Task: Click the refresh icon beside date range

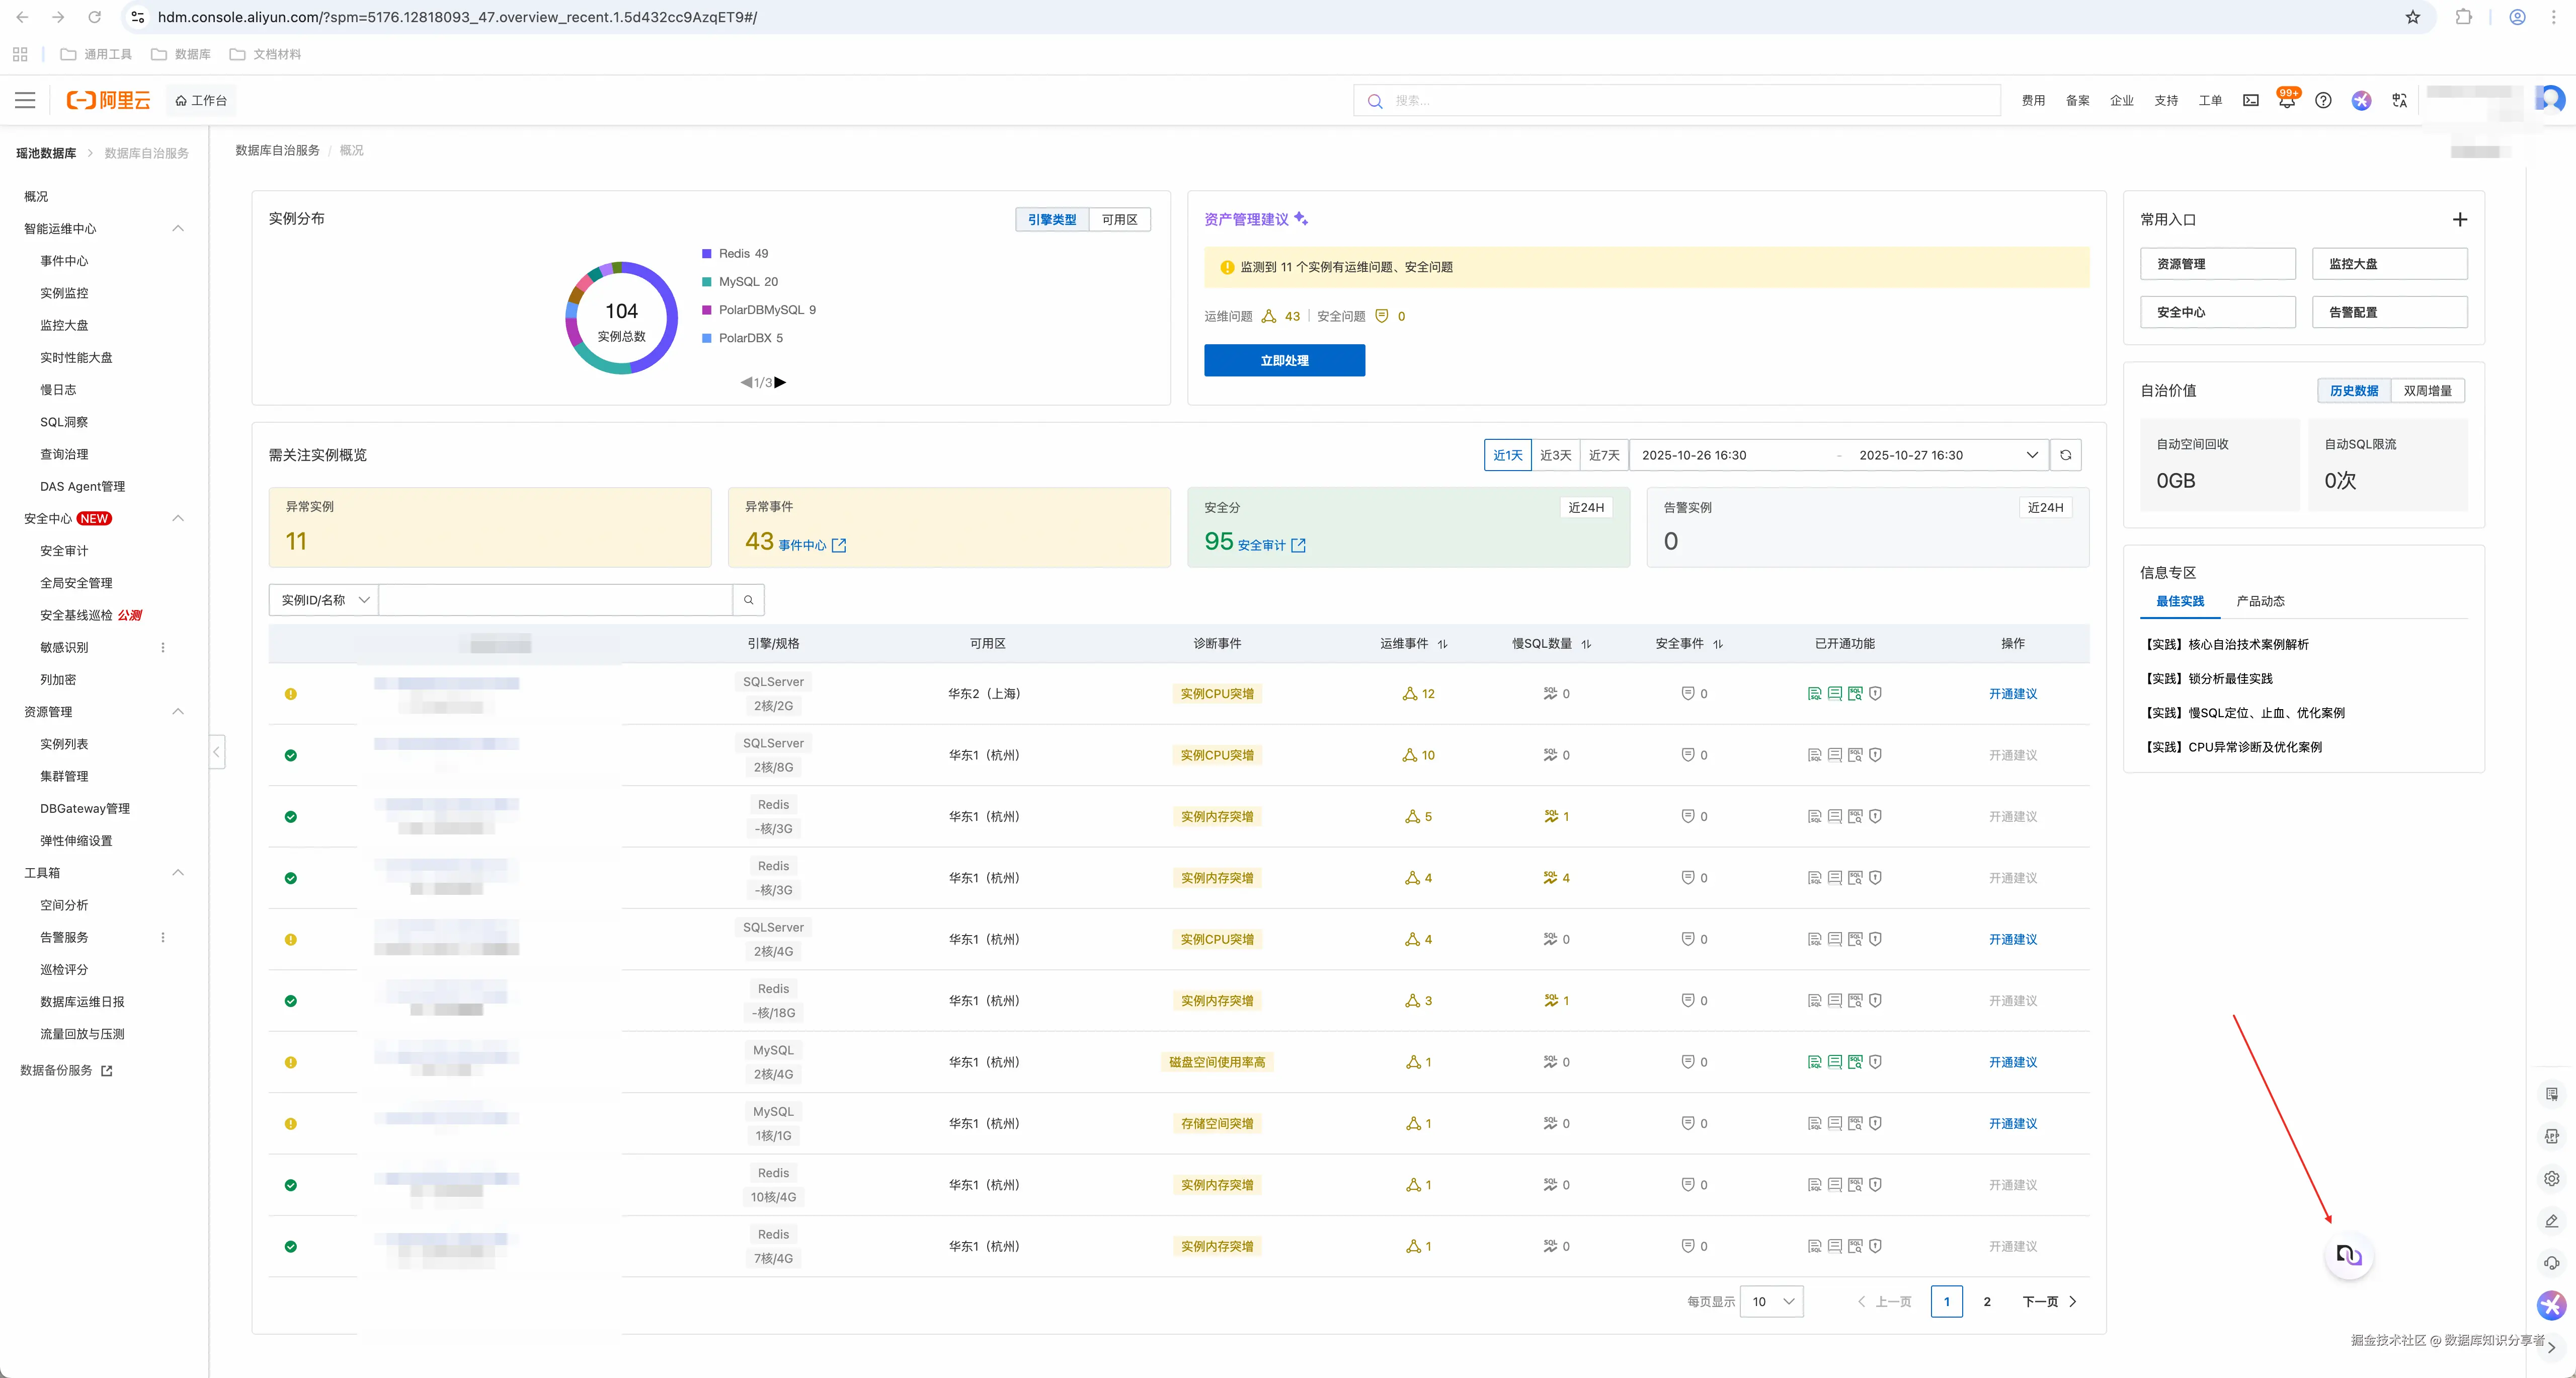Action: pos(2065,455)
